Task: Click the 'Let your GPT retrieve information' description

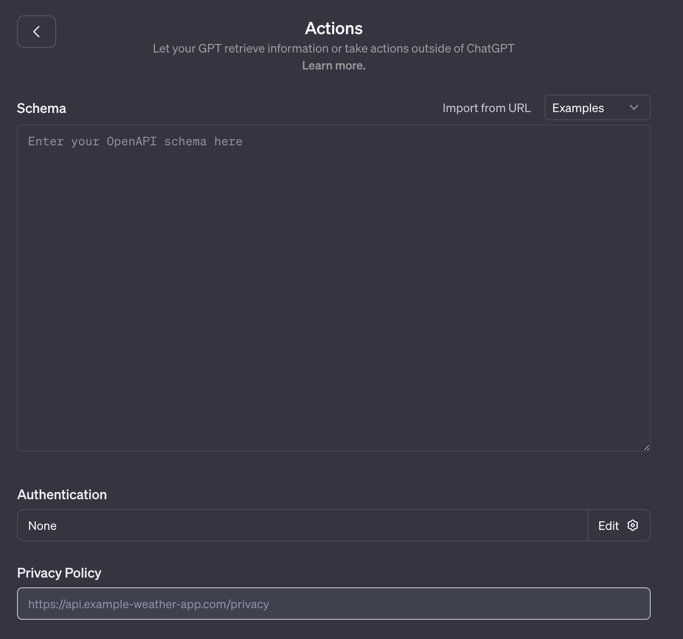Action: (333, 48)
